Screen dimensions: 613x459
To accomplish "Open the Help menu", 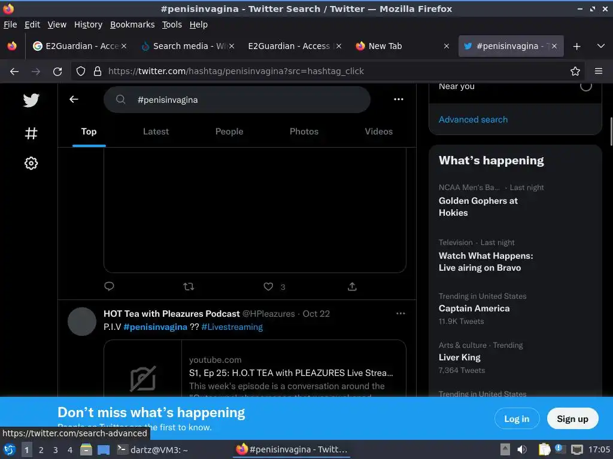I will tap(199, 25).
